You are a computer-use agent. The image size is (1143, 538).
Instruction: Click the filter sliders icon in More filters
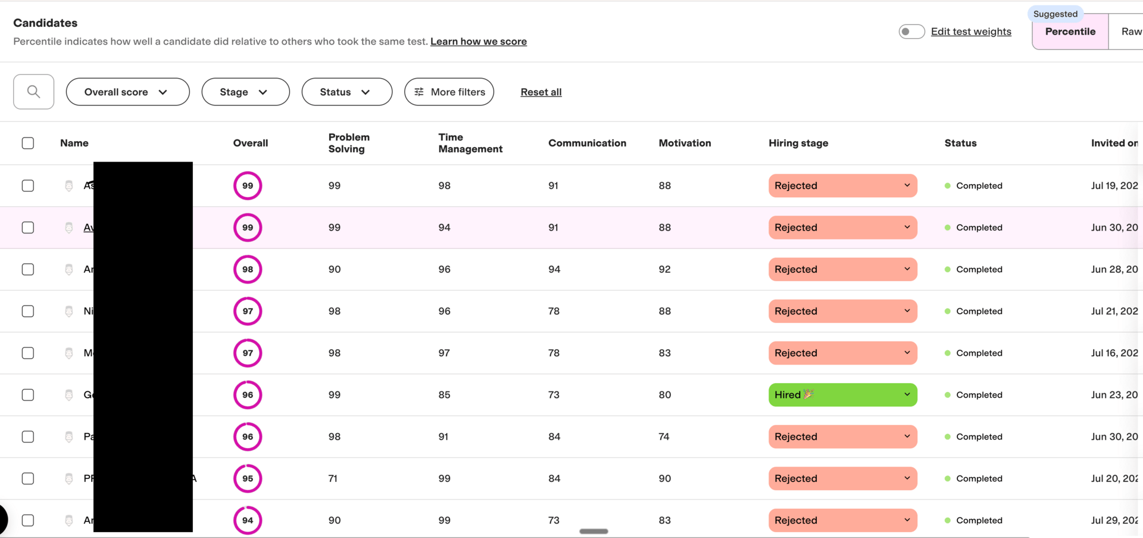(419, 92)
